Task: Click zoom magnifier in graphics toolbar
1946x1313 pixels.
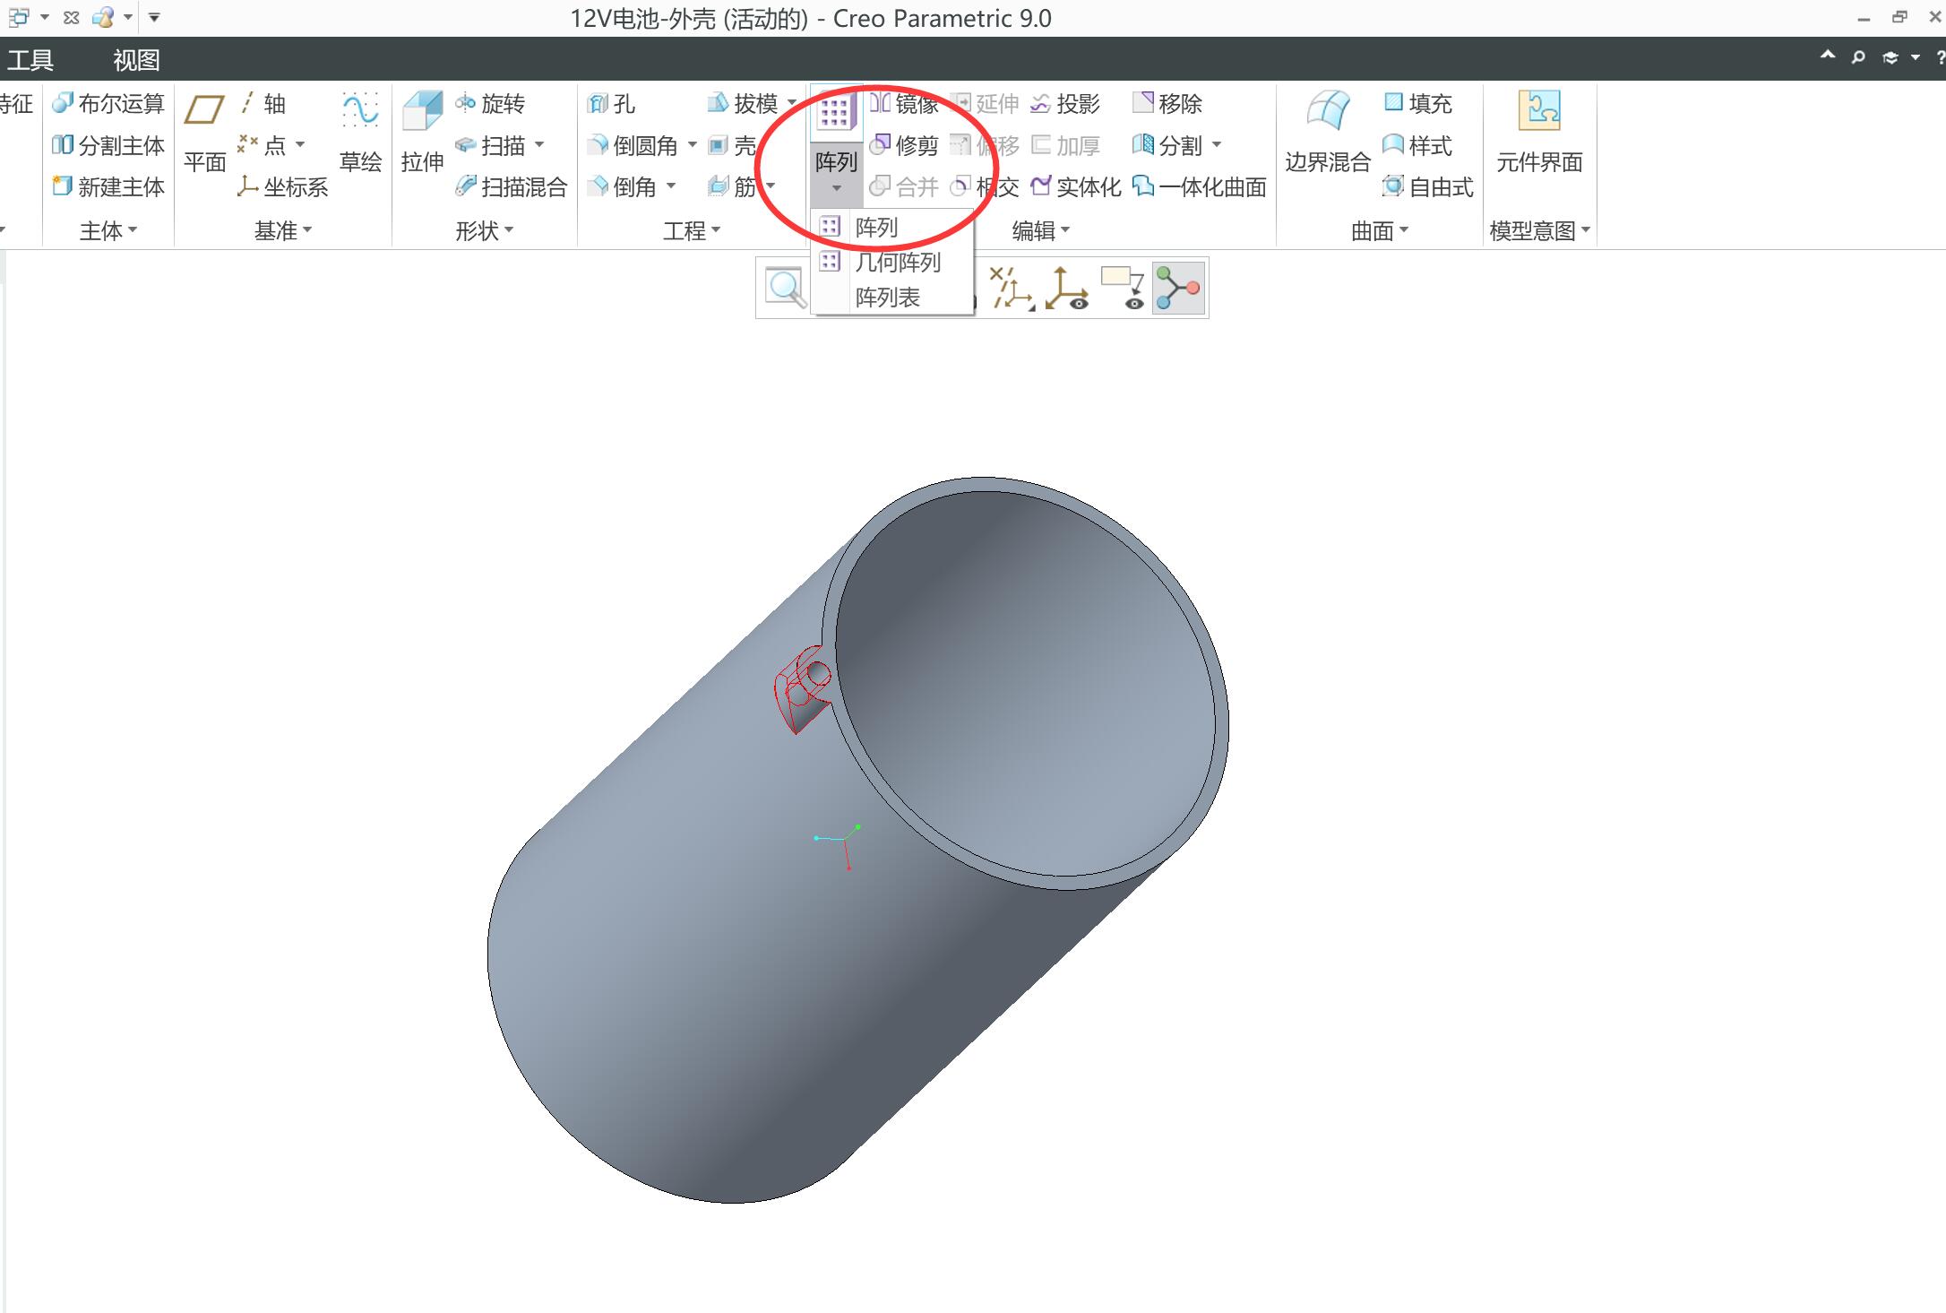Action: point(786,288)
